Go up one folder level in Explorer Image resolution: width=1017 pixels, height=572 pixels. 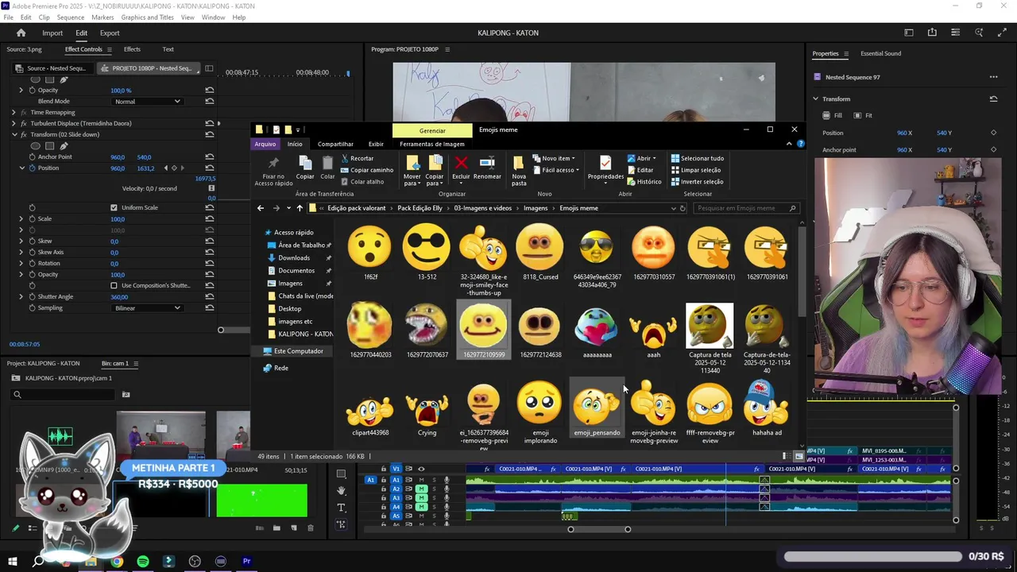300,208
